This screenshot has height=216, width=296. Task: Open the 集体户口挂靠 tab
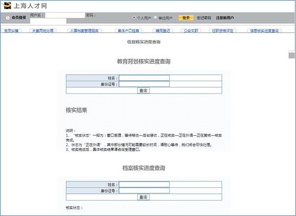(128, 31)
